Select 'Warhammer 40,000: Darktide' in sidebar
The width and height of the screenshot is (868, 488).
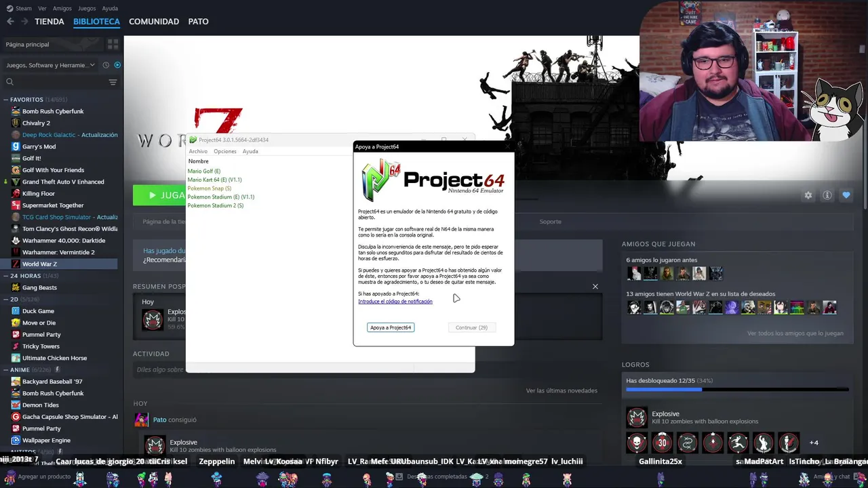64,241
